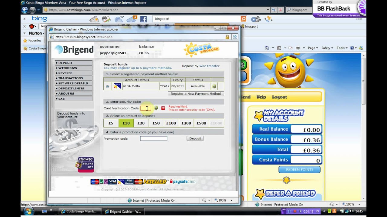Click the Show Desktop icon on the taskbar
Viewport: 387px width, 217px height.
tap(44, 211)
